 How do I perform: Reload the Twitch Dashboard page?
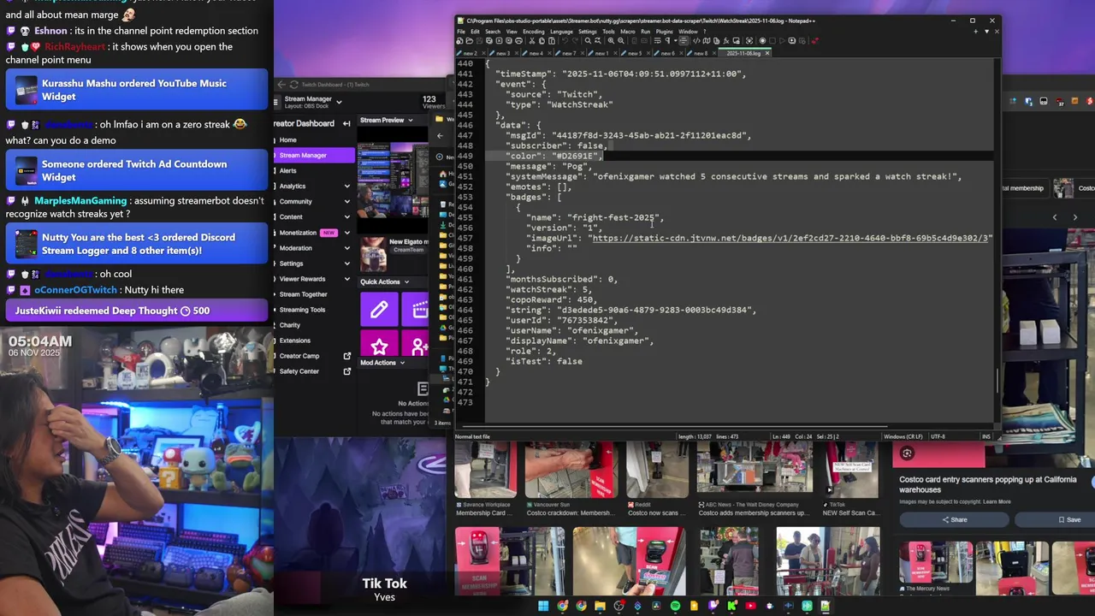[x=293, y=85]
